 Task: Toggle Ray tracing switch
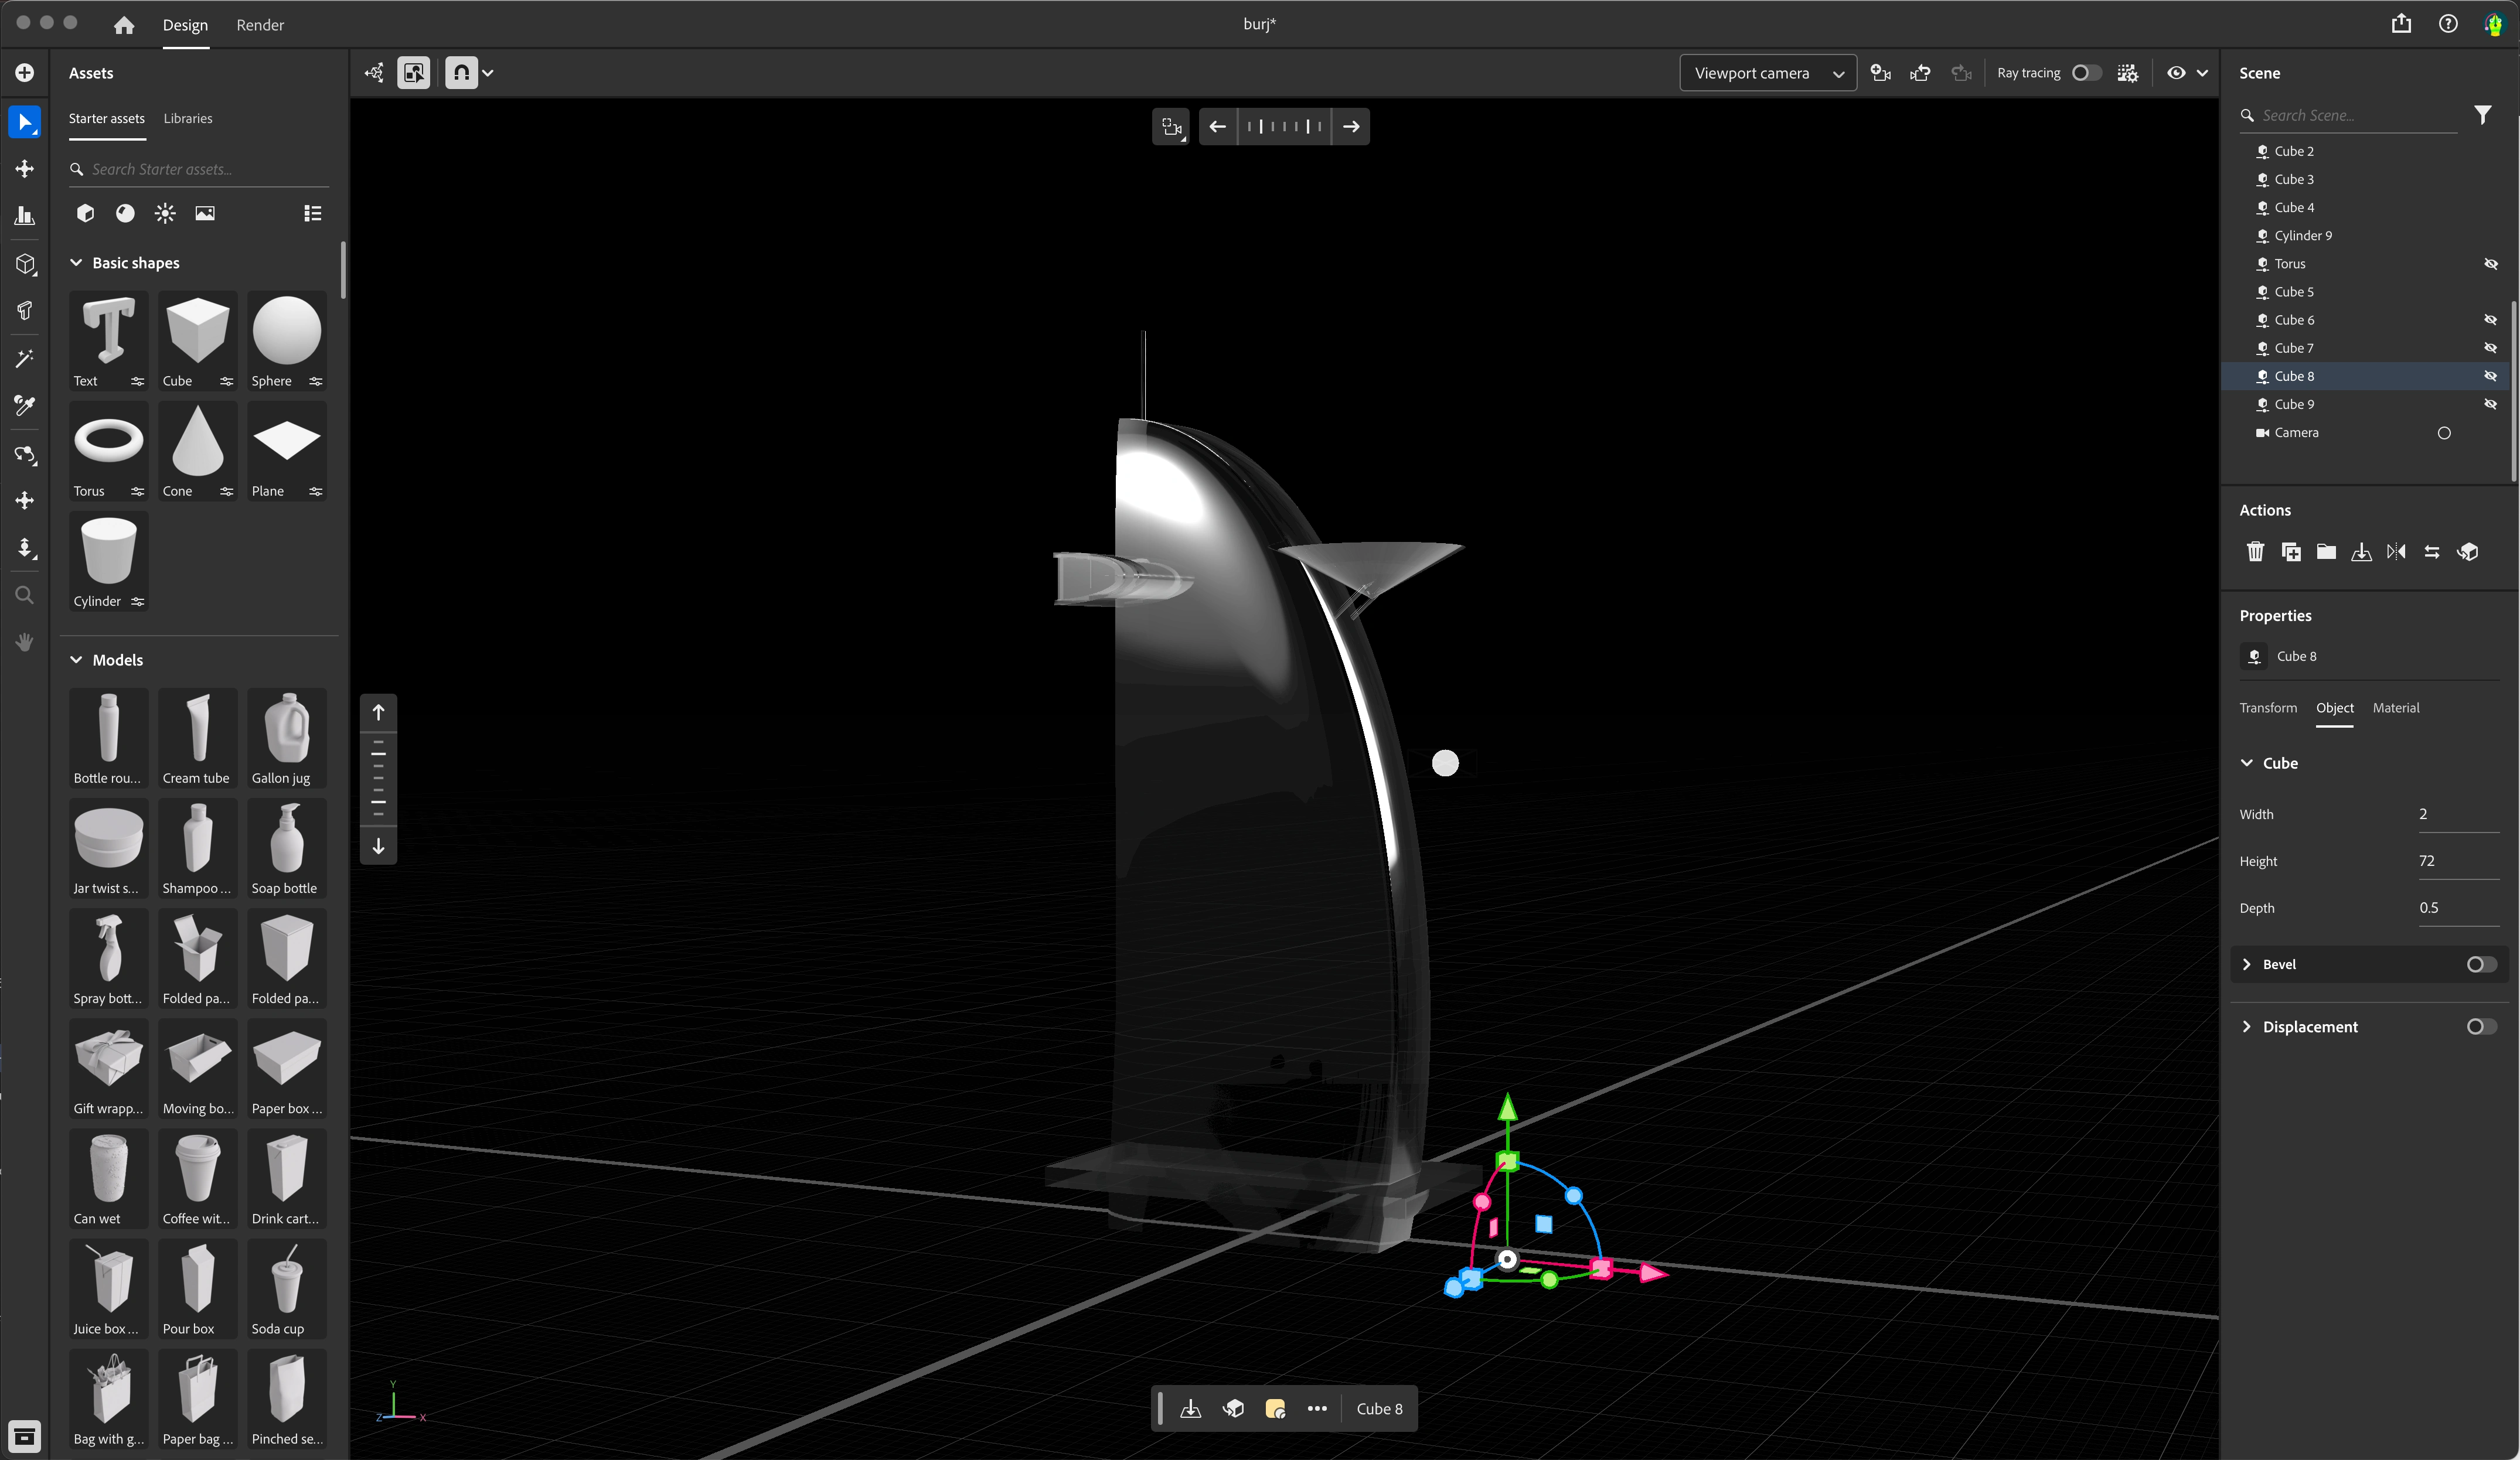point(2086,73)
